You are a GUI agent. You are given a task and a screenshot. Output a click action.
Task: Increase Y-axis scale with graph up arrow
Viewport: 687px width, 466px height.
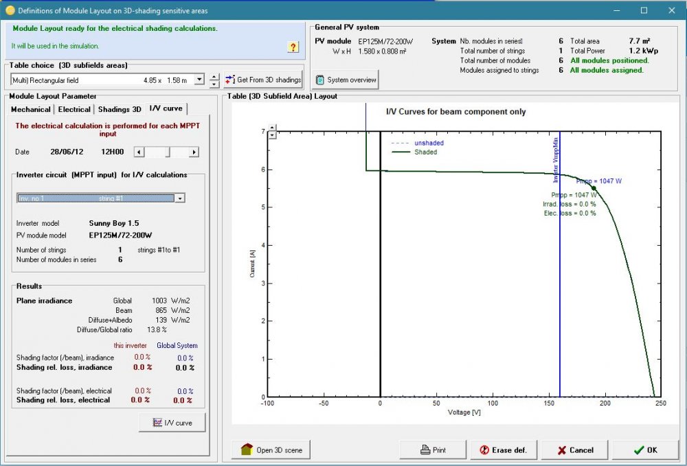pos(273,128)
